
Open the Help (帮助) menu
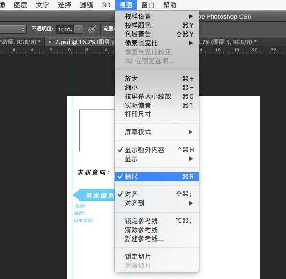click(170, 5)
